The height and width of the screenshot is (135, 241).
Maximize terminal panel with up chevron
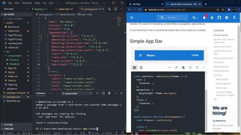115,93
